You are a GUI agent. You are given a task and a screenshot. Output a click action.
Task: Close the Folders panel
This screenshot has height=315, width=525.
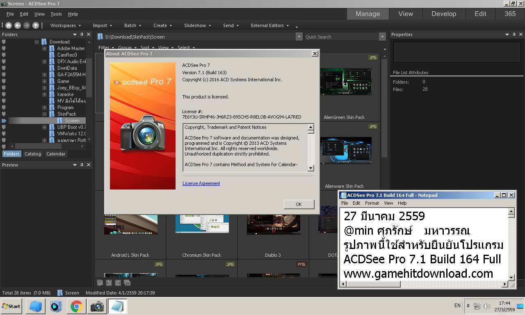point(89,34)
